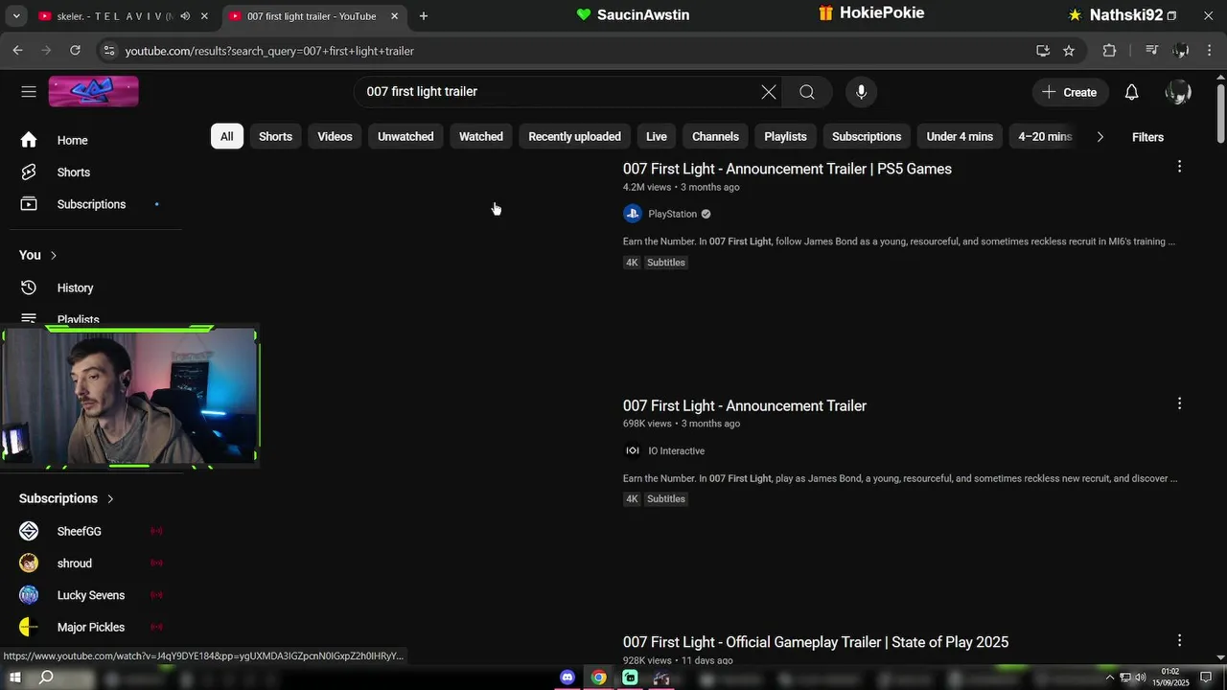Expand the Subscriptions section heading chevron
This screenshot has width=1227, height=690.
(x=110, y=498)
